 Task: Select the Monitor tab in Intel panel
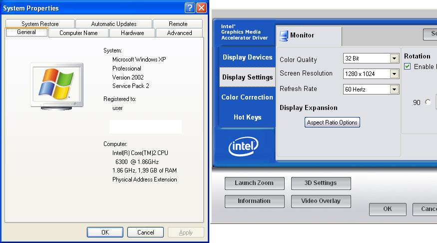coord(309,35)
